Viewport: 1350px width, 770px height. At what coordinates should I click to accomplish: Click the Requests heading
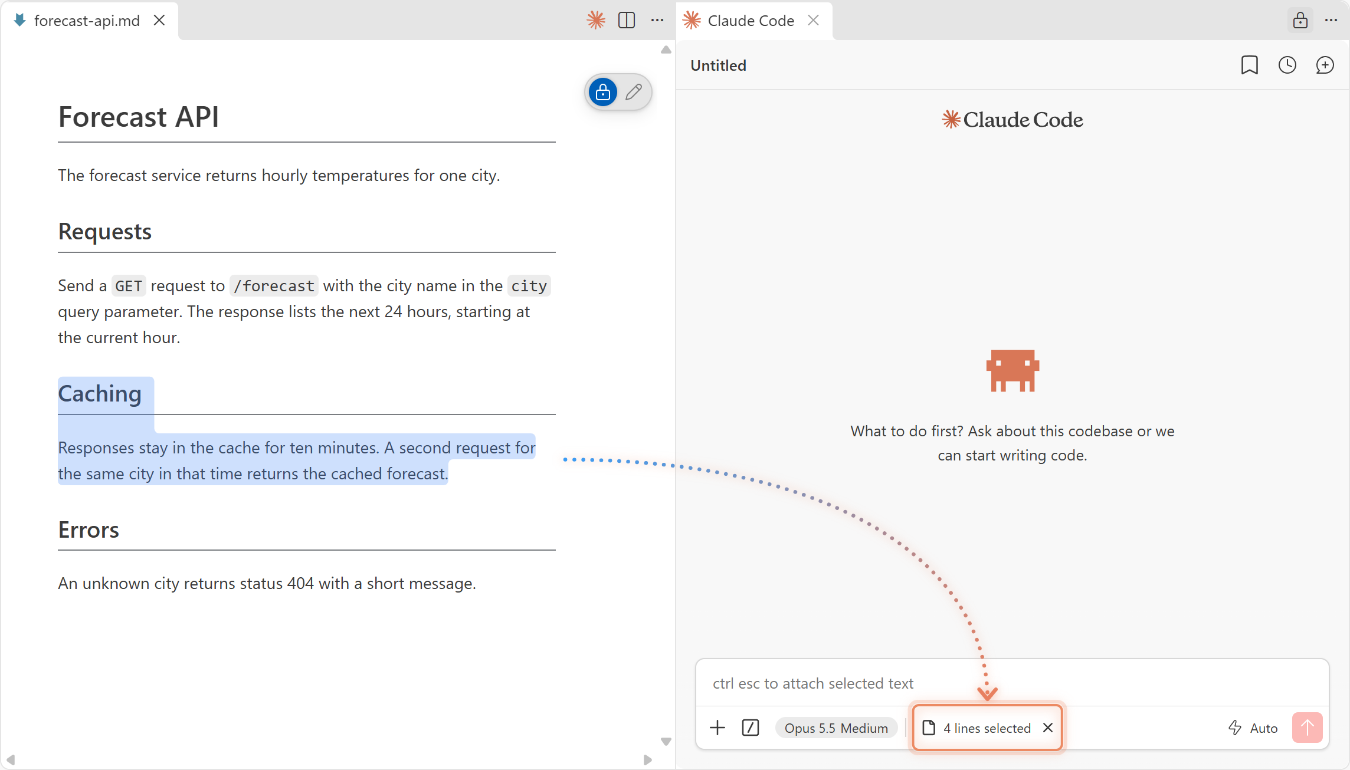[105, 232]
